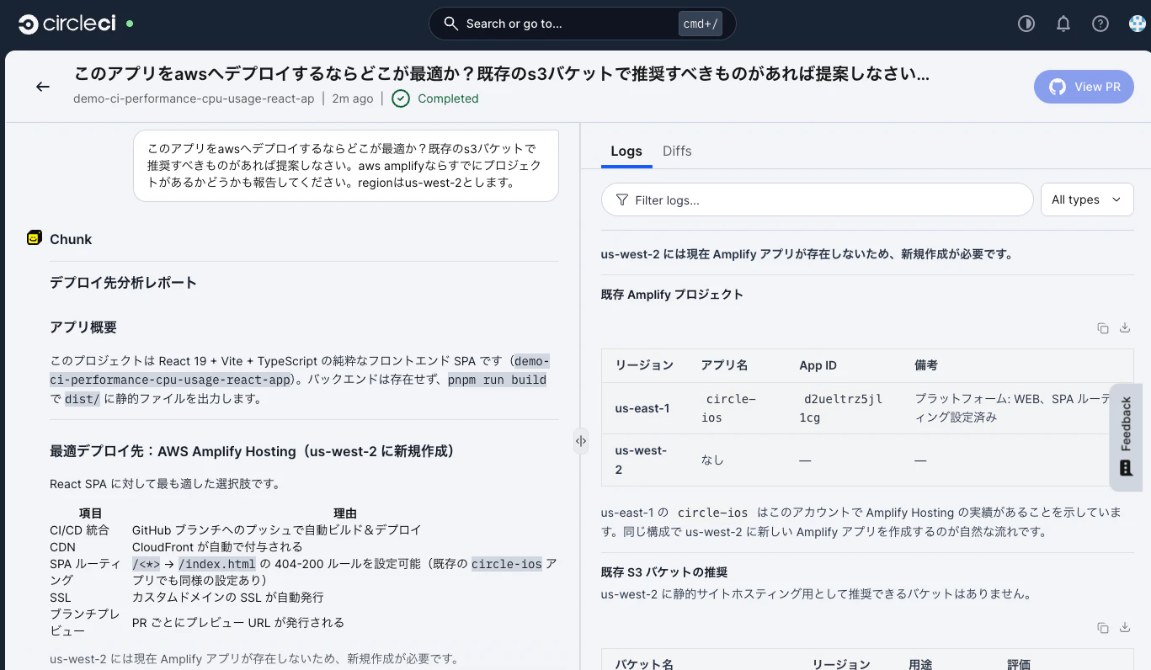Click the バケット名 column header
The image size is (1151, 670).
click(644, 664)
